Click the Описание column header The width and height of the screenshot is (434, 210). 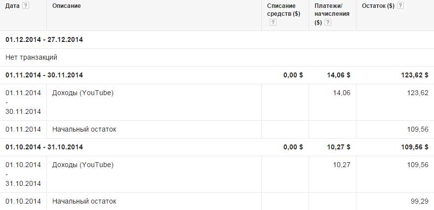[x=67, y=6]
